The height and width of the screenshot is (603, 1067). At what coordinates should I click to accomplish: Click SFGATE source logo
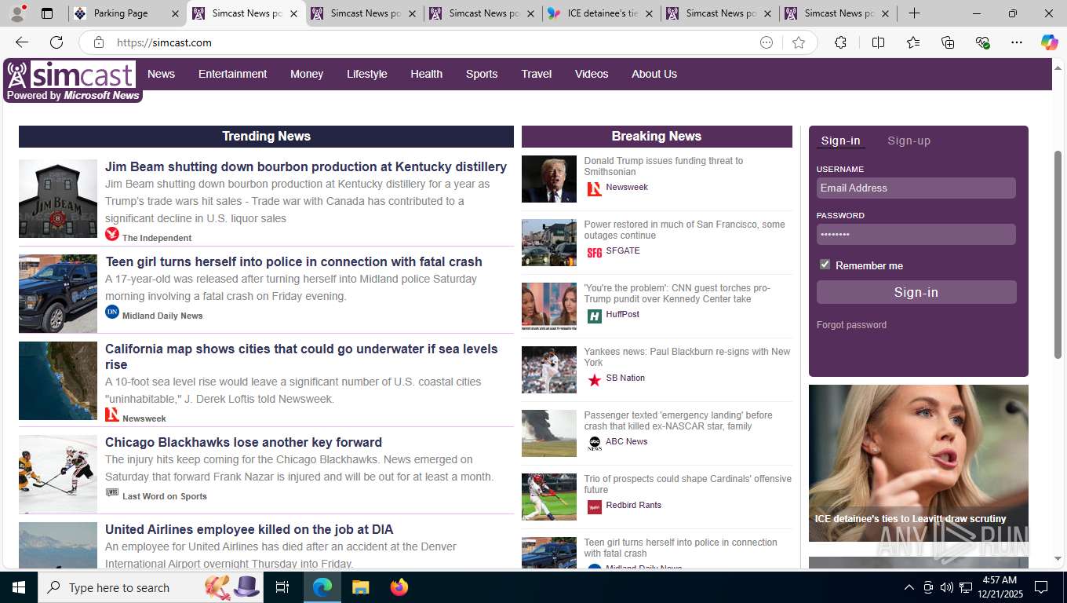pos(595,253)
